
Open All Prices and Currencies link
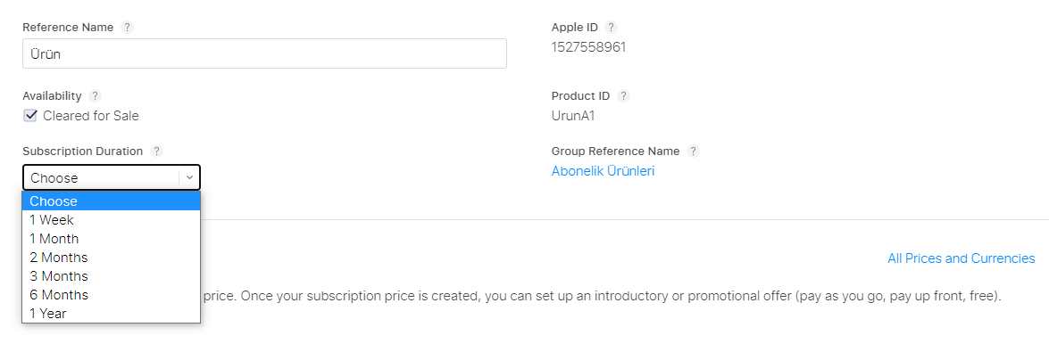961,258
